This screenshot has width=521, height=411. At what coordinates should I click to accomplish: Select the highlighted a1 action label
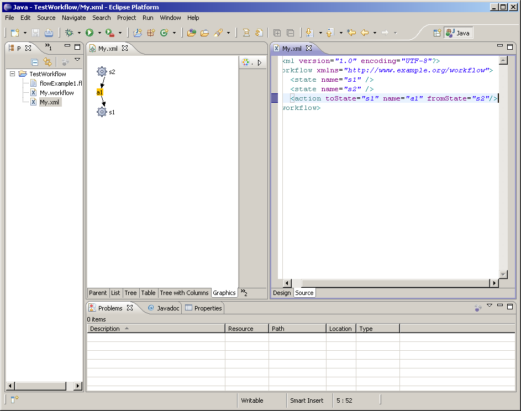coord(100,92)
